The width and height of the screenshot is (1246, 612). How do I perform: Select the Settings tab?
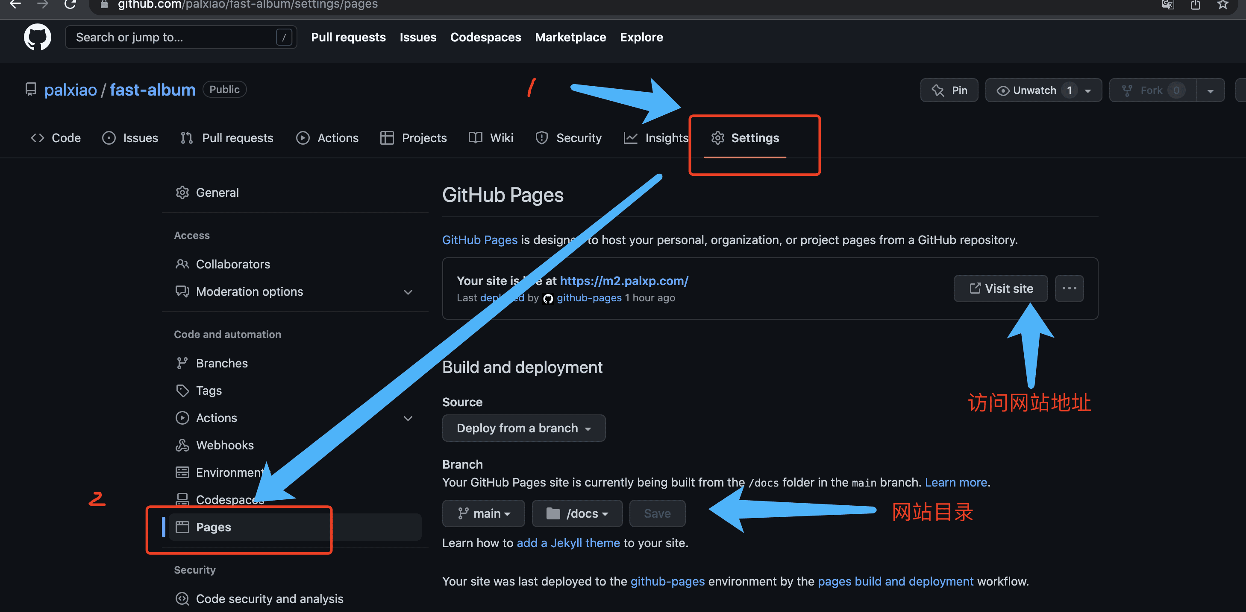click(745, 138)
